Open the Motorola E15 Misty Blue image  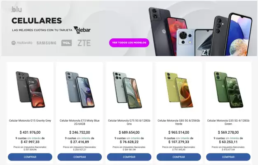(x=80, y=90)
